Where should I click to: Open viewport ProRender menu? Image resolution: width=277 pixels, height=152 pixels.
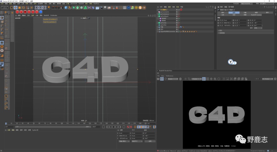click(x=54, y=15)
